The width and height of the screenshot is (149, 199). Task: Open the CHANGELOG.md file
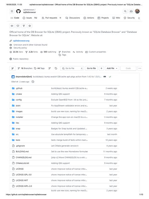pos(24,157)
